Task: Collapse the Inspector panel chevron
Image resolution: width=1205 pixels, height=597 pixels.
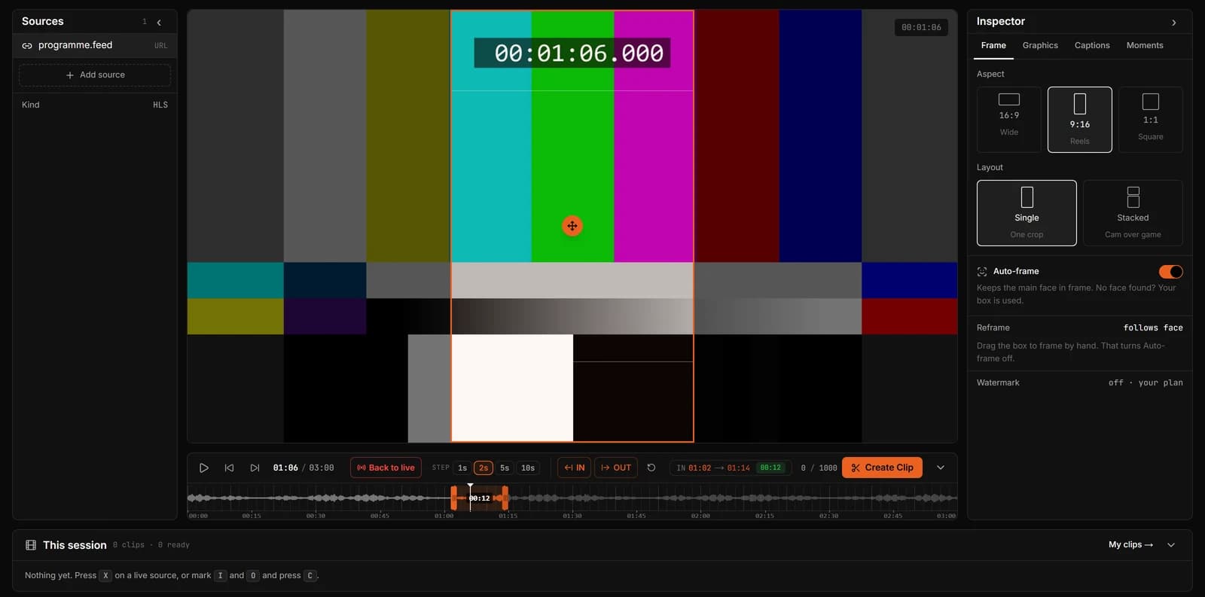Action: click(x=1173, y=23)
